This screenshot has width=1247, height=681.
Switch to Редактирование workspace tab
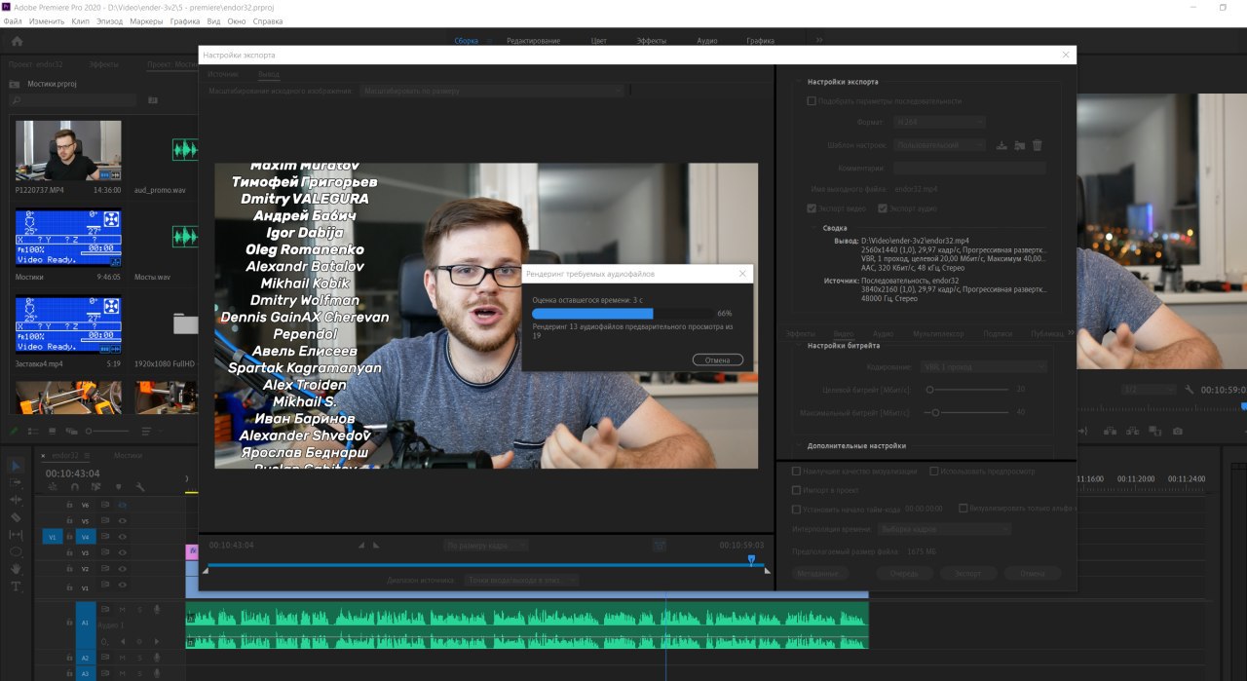533,41
